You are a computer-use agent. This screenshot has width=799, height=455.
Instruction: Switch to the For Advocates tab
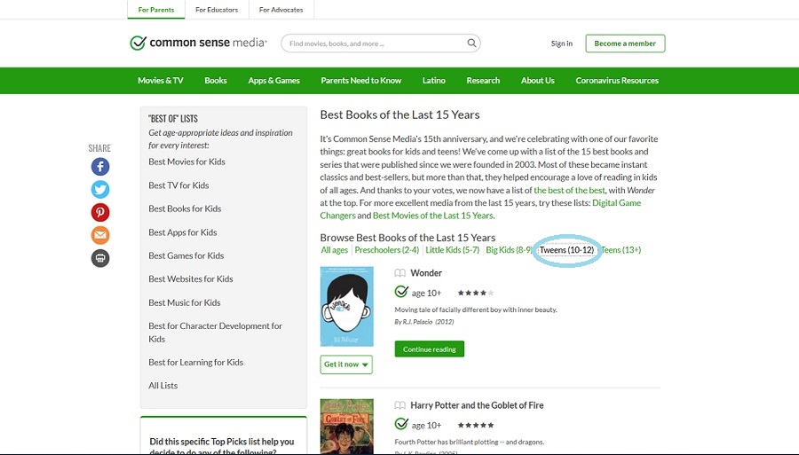pos(281,10)
